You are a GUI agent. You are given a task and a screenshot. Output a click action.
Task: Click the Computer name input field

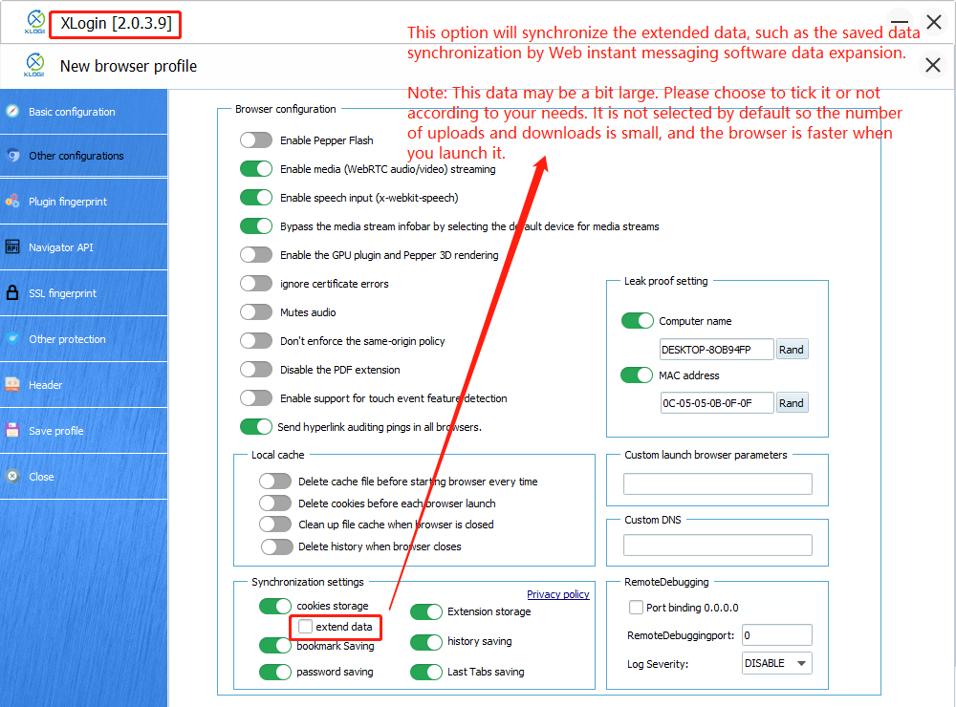coord(717,350)
